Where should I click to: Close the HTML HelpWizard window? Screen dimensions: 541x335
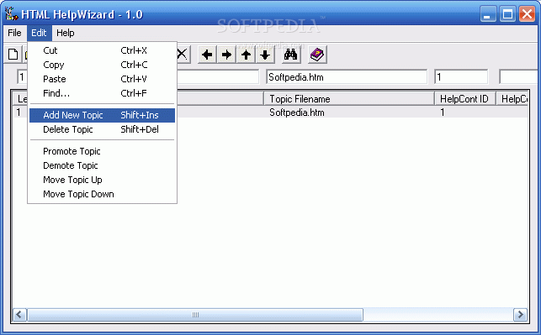527,14
